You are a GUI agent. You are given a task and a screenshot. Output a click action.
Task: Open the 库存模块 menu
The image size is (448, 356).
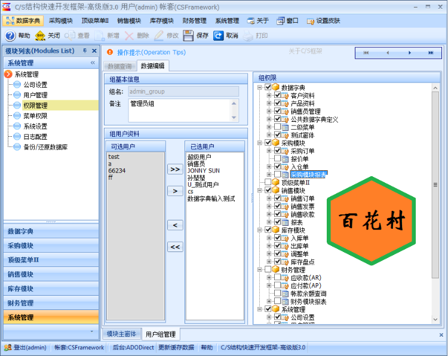pos(162,21)
